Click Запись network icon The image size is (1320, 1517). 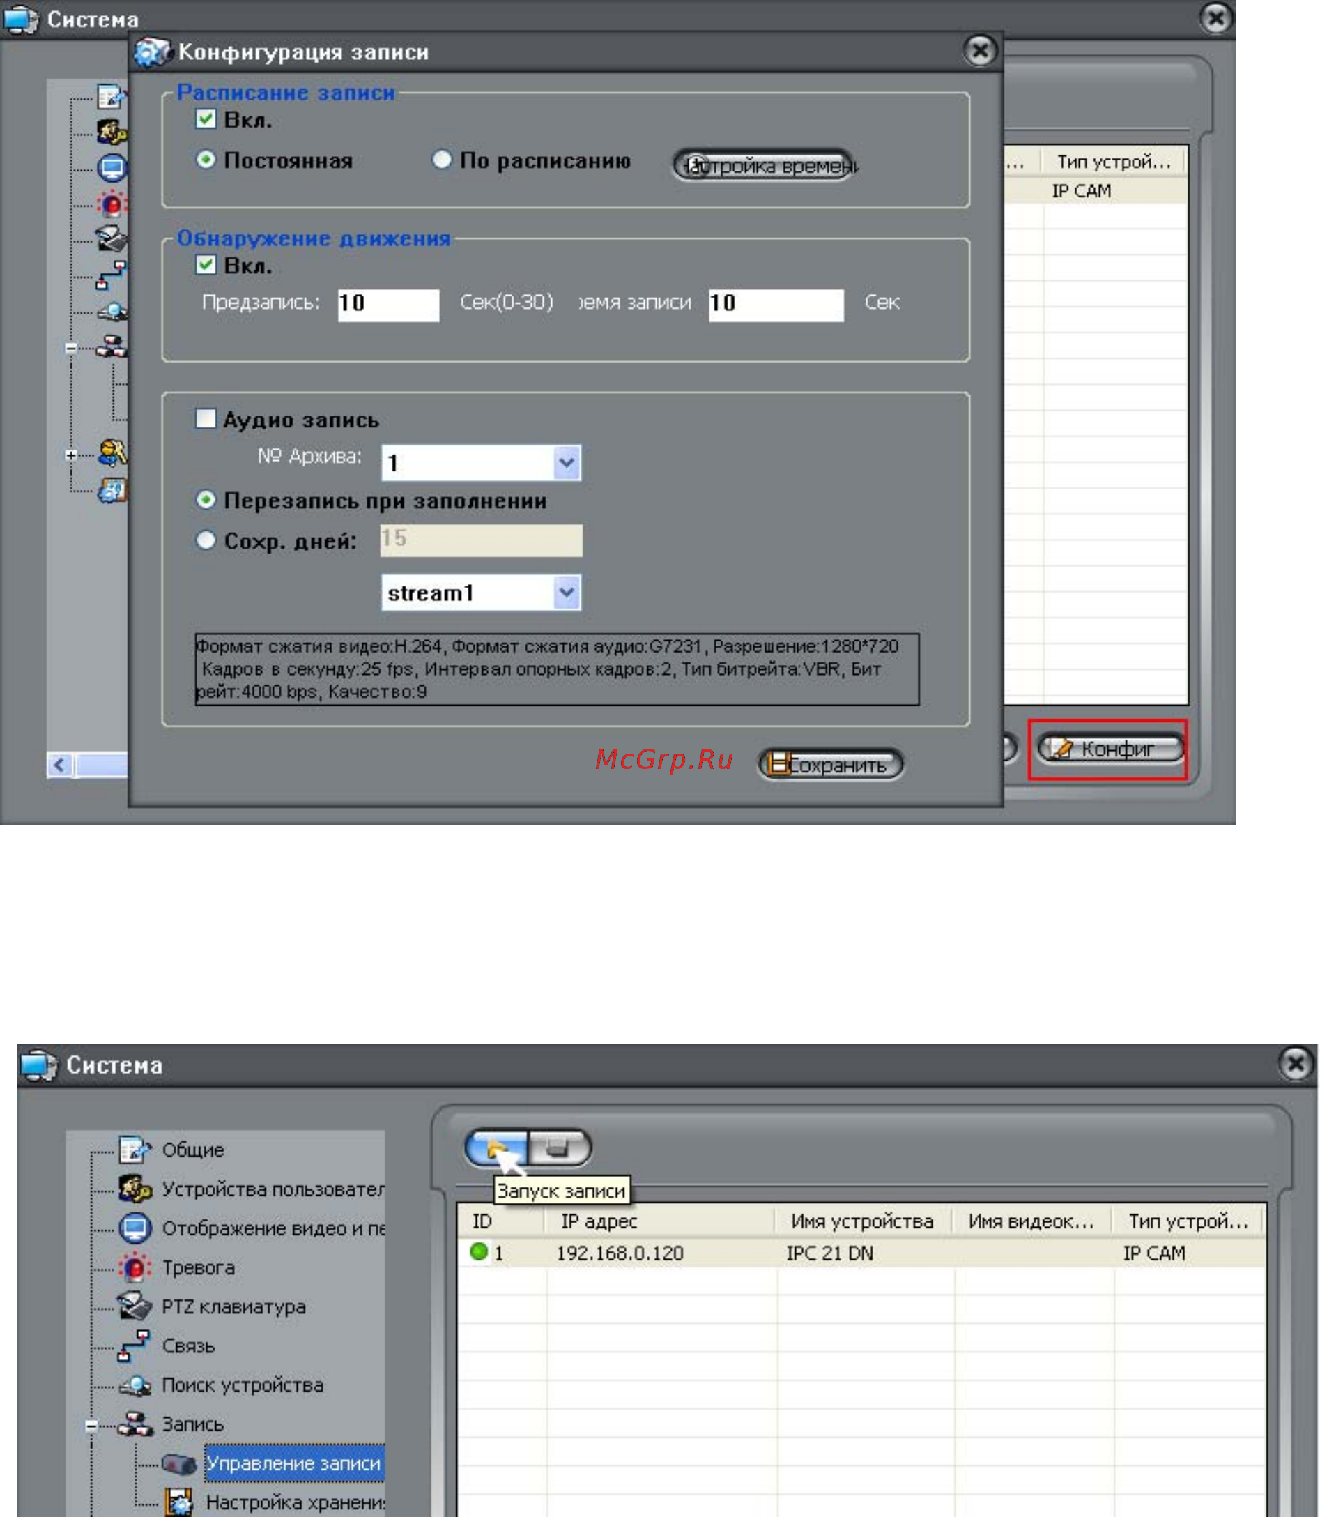[x=135, y=1424]
